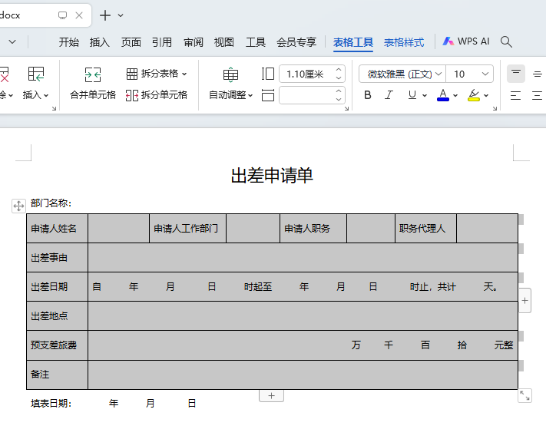546x429 pixels.
Task: Click the search magnifier icon
Action: pos(506,41)
